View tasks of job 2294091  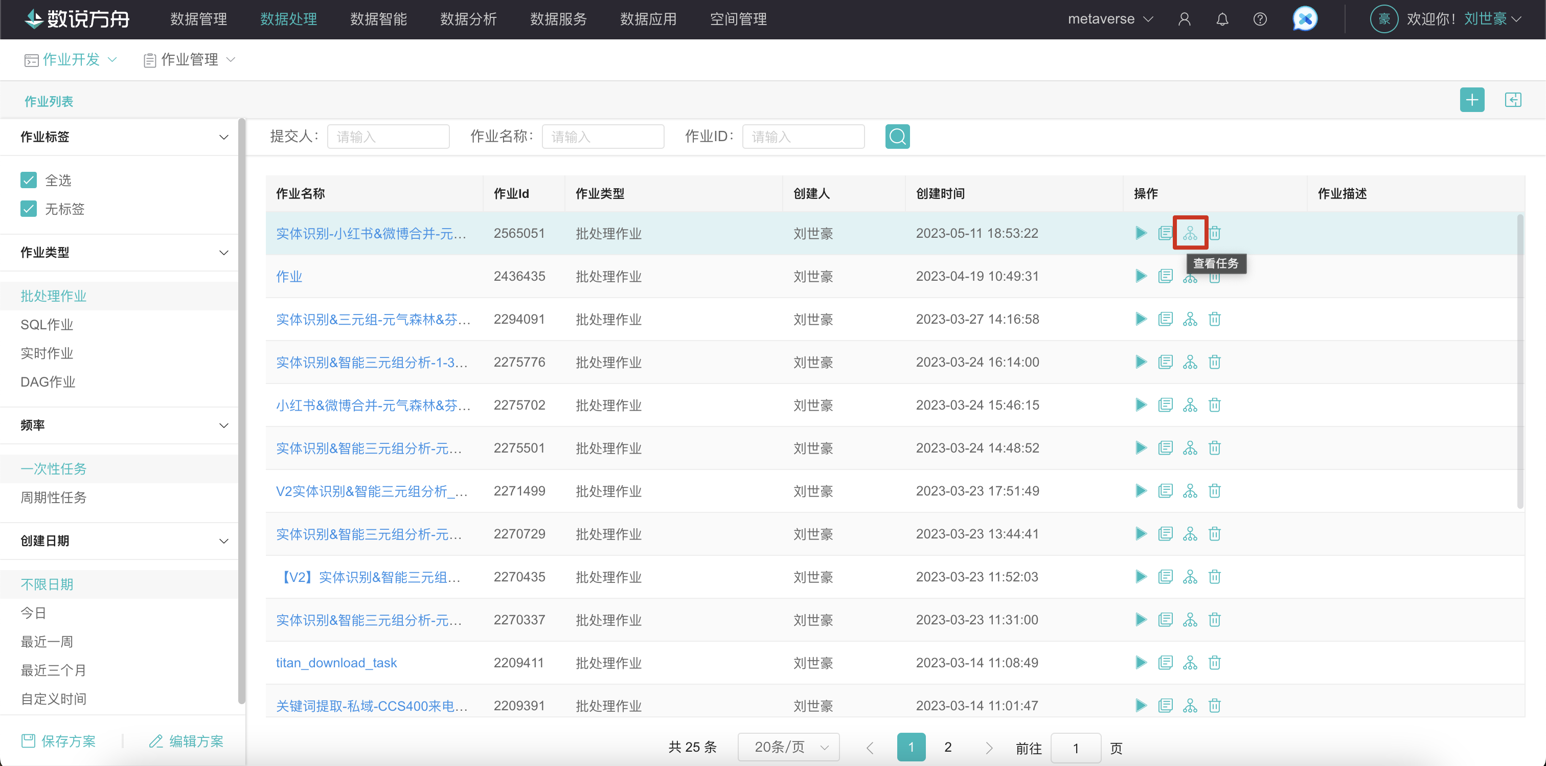[1190, 319]
